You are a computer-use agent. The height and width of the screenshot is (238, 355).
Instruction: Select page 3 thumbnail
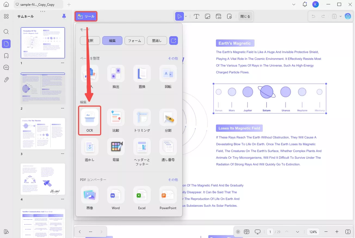(x=43, y=134)
